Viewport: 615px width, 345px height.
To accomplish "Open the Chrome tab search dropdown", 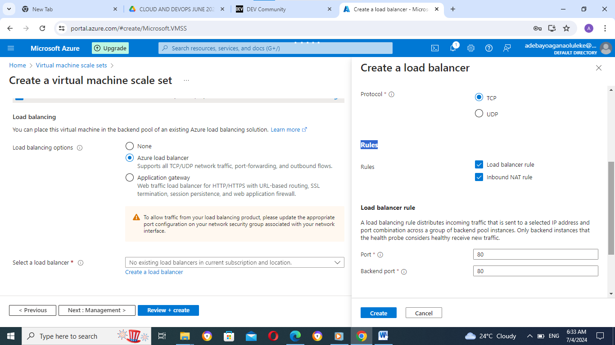I will [x=9, y=9].
